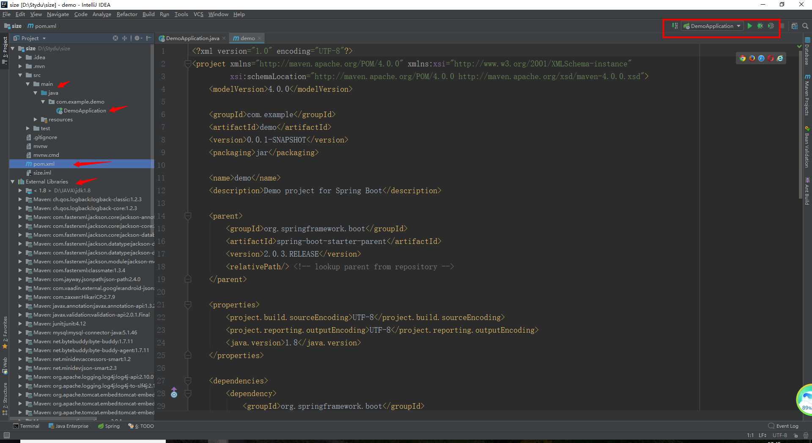Click the Hector inspector icon in status bar
Screen dimensions: 812x443
(x=805, y=435)
